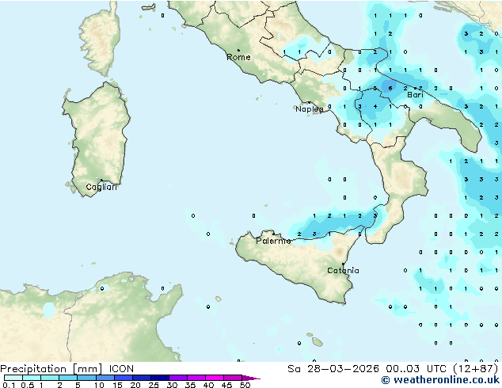Click the 0.5–1 mm legend color box
502x388 pixels.
(32, 378)
